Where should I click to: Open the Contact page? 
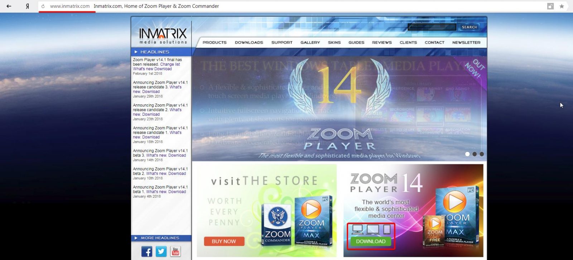434,42
